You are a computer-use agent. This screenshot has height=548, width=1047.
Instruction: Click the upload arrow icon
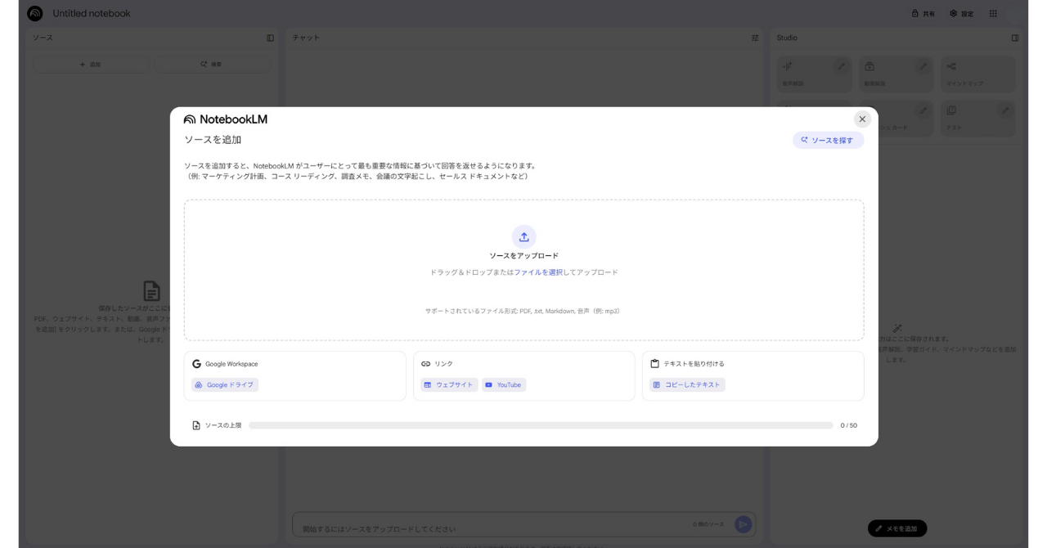click(x=523, y=237)
